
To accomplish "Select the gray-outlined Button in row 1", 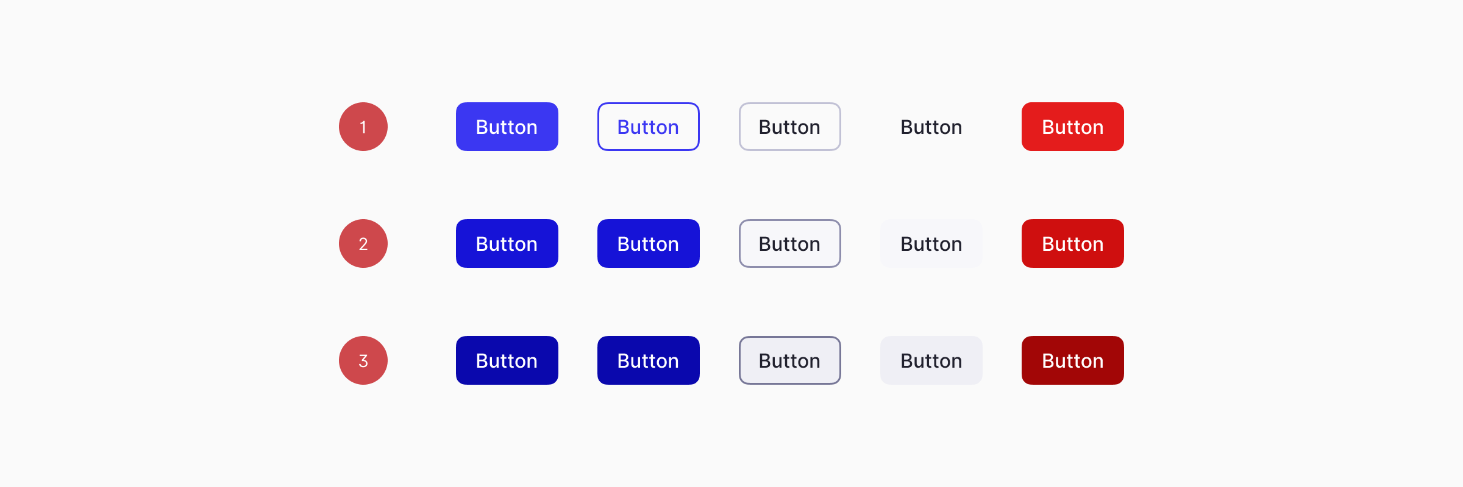I will [789, 127].
